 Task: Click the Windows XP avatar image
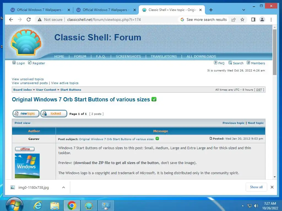coord(27,166)
